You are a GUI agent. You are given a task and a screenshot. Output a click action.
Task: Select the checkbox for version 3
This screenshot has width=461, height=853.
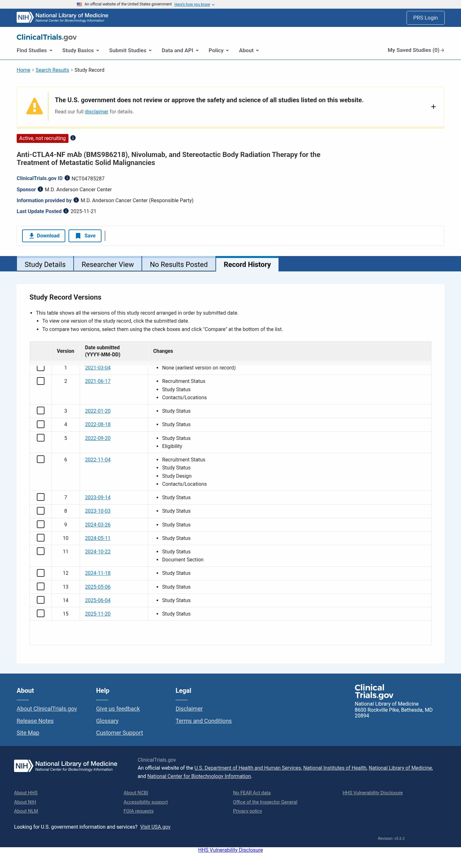click(41, 410)
